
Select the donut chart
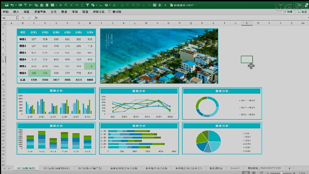tap(222, 103)
